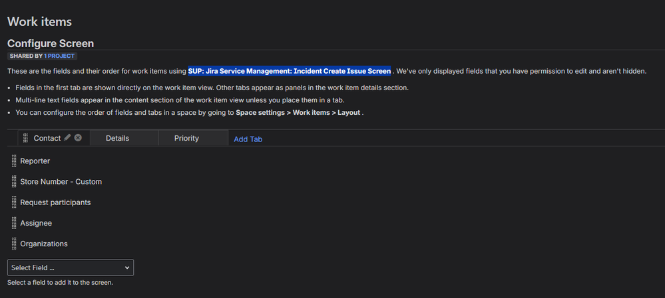Click the pencil rename icon on Contact tab

point(67,138)
